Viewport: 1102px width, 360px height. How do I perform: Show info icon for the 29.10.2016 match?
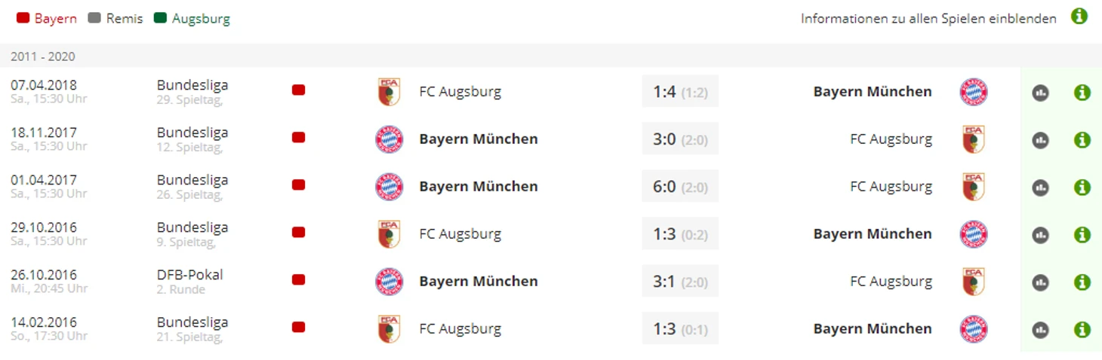click(1082, 235)
